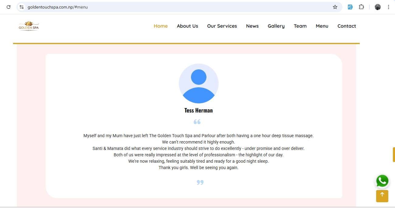Open the Chrome three-dot menu
395x208 pixels.
(388, 7)
